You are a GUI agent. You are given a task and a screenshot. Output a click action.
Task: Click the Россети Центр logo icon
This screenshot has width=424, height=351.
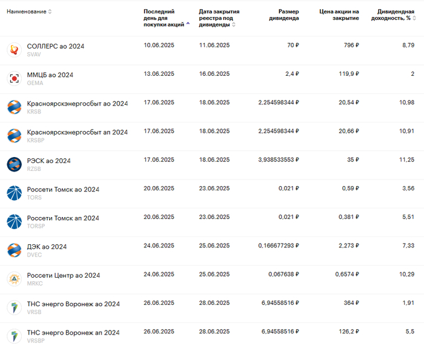(14, 279)
